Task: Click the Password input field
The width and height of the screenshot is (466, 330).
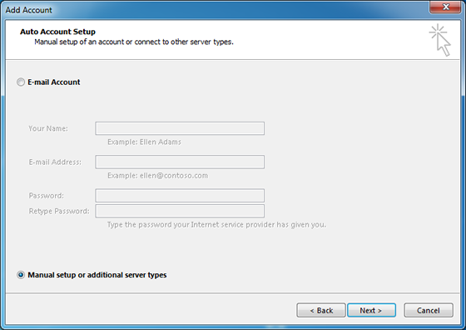Action: tap(180, 196)
